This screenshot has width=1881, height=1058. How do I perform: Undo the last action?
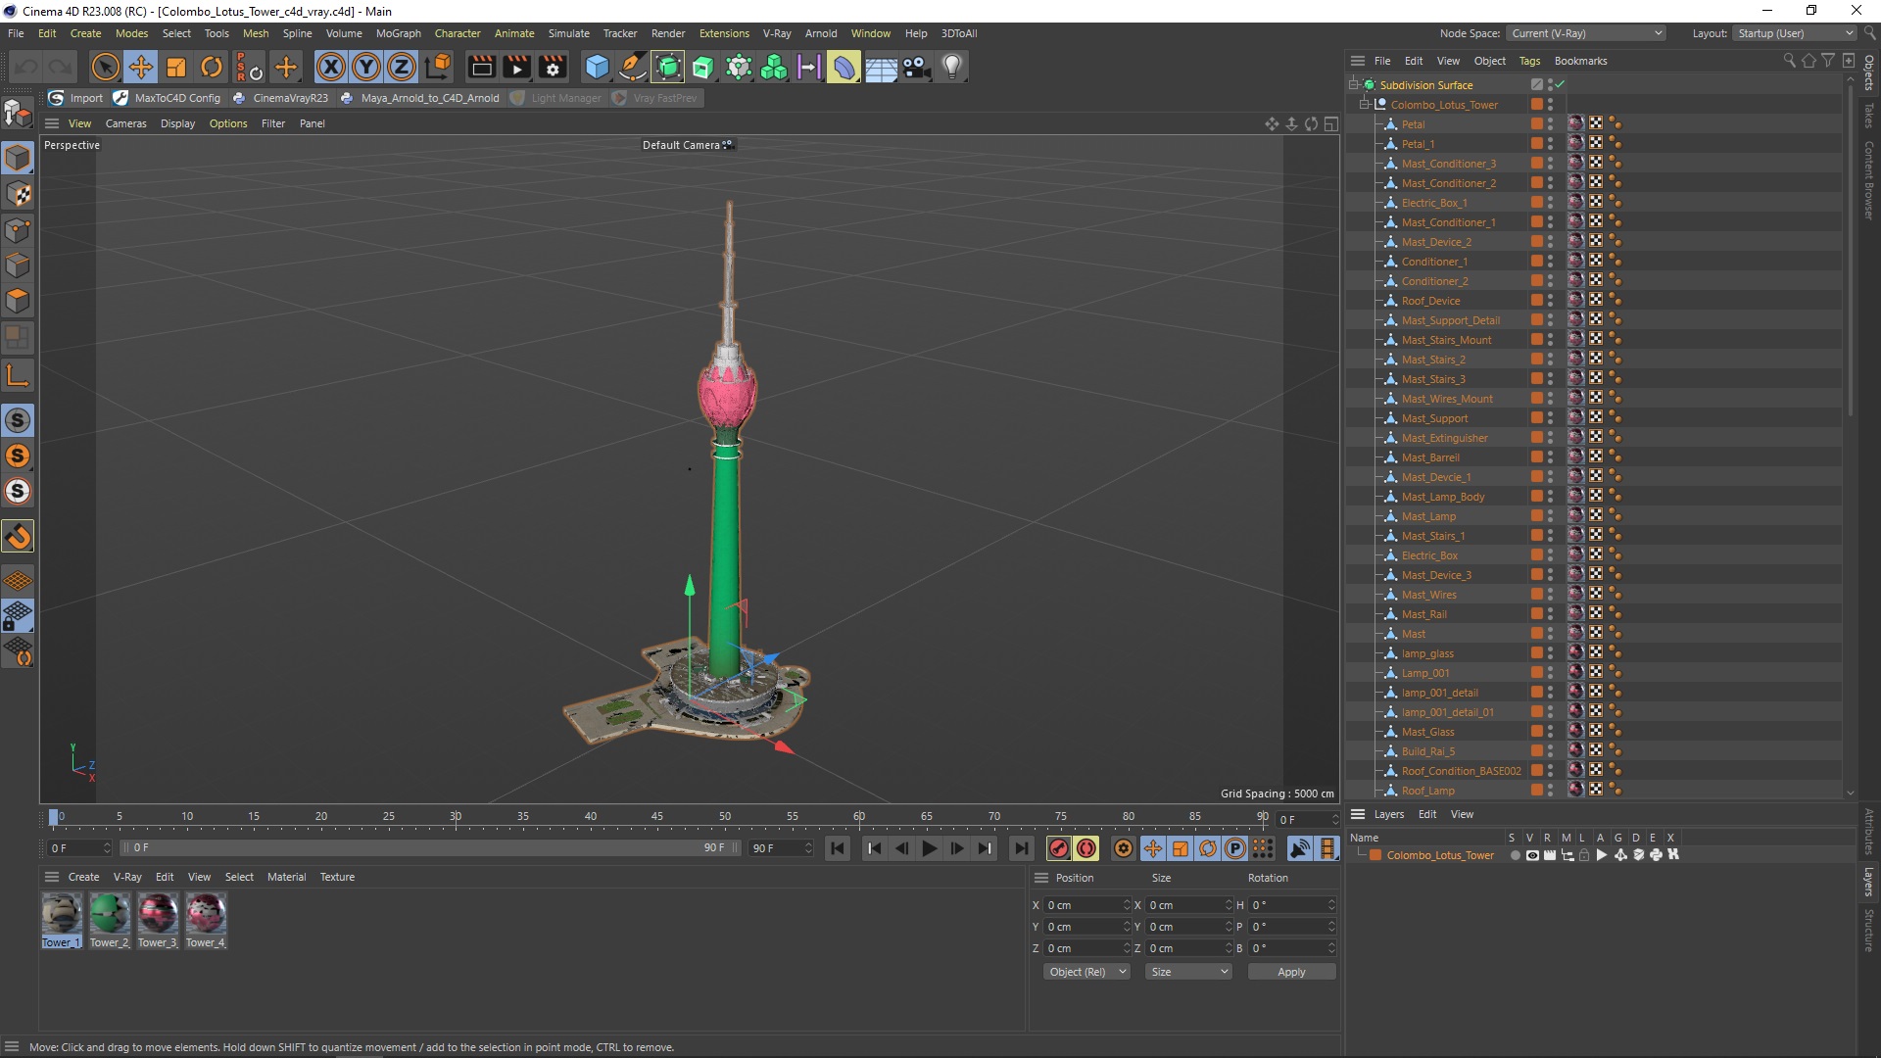(x=26, y=67)
